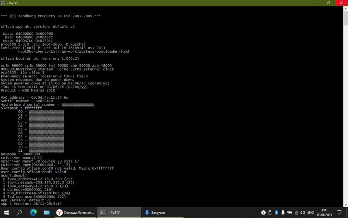Screen dimensions: 348x218
Task: Click the Yandex tray icon
Action: (263, 213)
